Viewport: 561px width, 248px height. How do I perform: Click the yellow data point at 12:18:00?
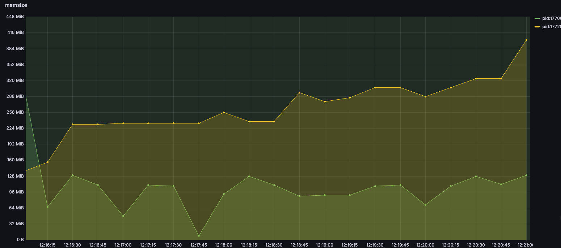click(x=224, y=113)
